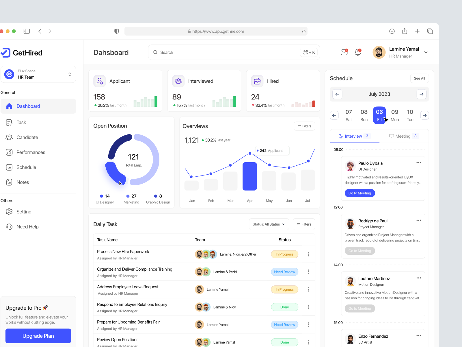Check notifications via the bell icon
This screenshot has height=347, width=462.
pos(358,52)
